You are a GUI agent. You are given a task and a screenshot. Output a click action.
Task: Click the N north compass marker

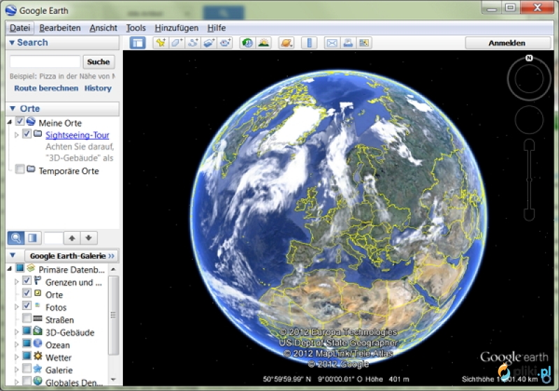529,58
